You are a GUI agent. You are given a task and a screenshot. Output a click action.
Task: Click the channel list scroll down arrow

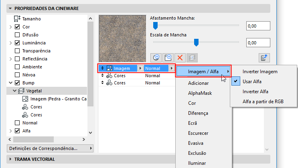91,133
